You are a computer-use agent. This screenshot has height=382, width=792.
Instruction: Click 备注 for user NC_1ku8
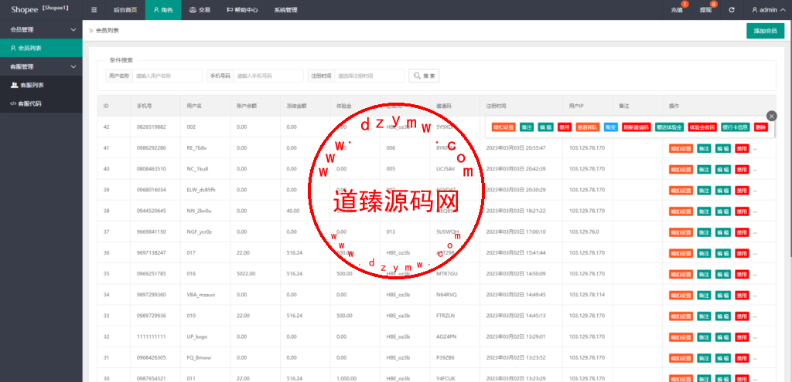coord(704,169)
